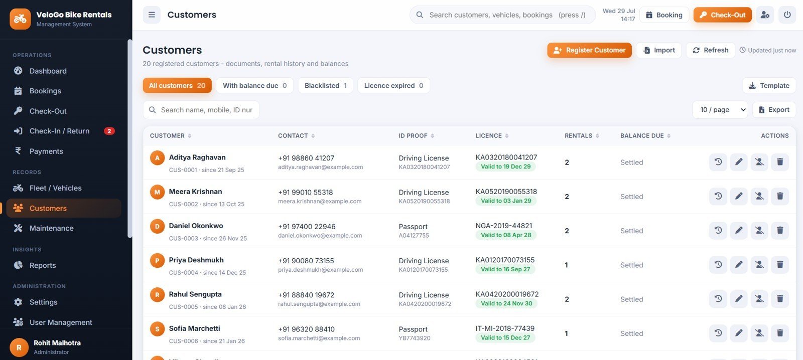This screenshot has width=803, height=360.
Task: Go to Maintenance page
Action: [64, 228]
